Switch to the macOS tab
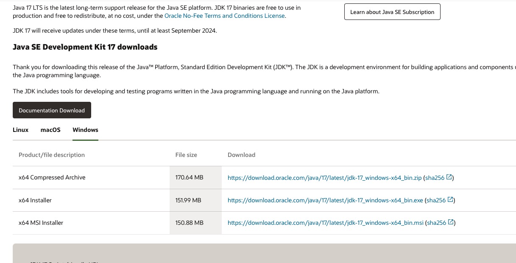The width and height of the screenshot is (516, 263). 50,130
